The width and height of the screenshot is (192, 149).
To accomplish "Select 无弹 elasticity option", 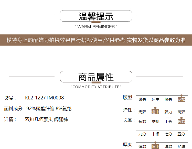I will click(142, 112).
